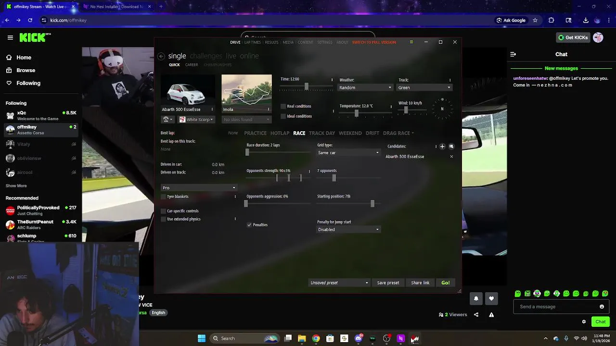Follow the streamer with the heart icon

(x=491, y=298)
